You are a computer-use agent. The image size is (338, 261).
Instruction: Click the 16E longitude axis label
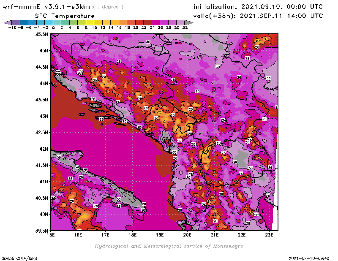point(78,235)
